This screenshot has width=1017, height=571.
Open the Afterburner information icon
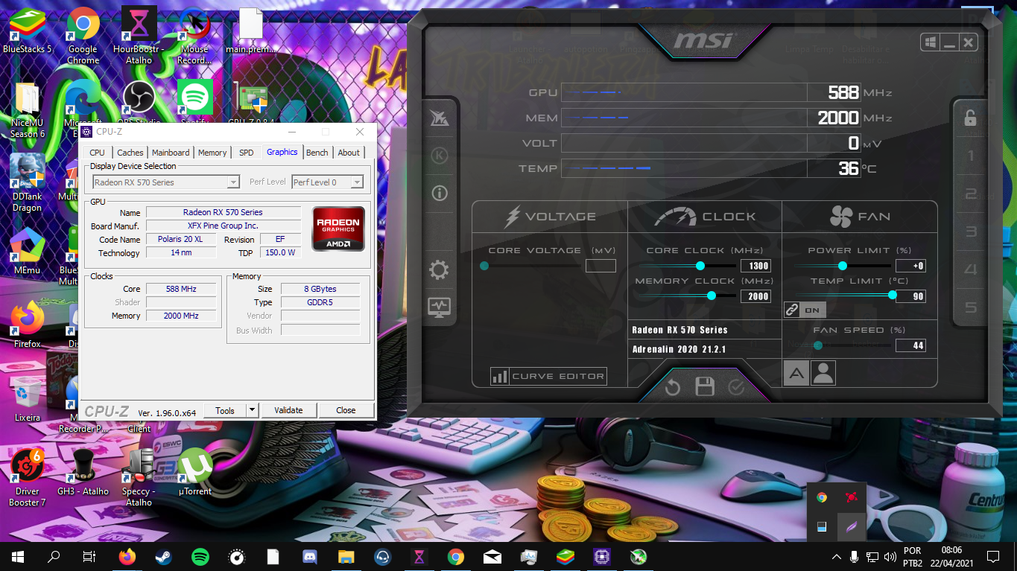pyautogui.click(x=440, y=194)
